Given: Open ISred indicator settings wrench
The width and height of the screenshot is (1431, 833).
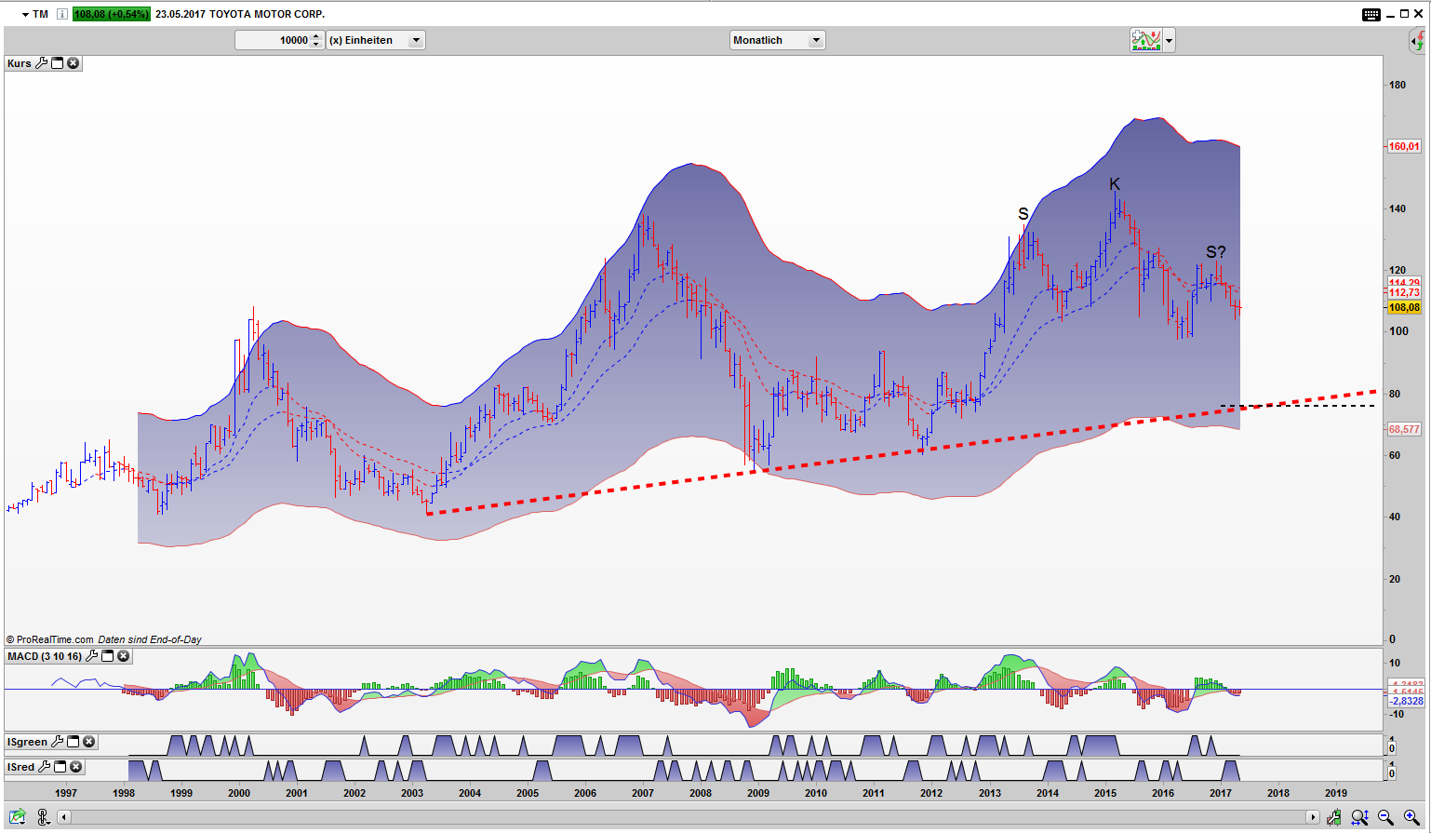Looking at the screenshot, I should click(44, 767).
